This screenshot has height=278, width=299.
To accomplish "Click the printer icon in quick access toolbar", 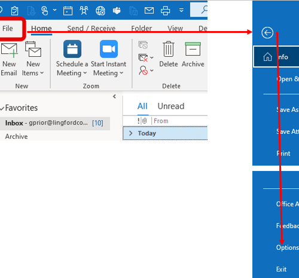I will 166,10.
